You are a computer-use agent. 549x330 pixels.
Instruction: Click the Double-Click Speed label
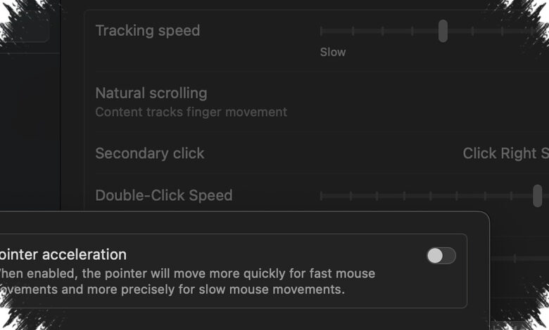coord(164,195)
